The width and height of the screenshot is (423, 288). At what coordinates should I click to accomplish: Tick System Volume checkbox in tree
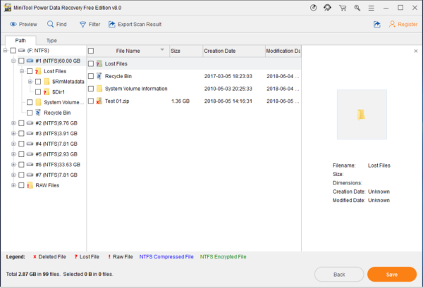click(x=30, y=102)
